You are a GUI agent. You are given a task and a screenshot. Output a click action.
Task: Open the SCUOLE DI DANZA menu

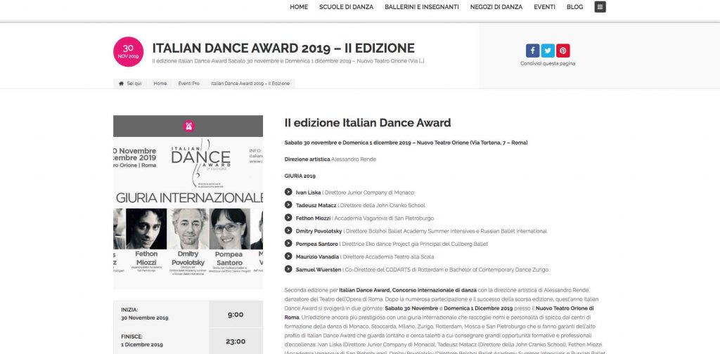pyautogui.click(x=346, y=7)
